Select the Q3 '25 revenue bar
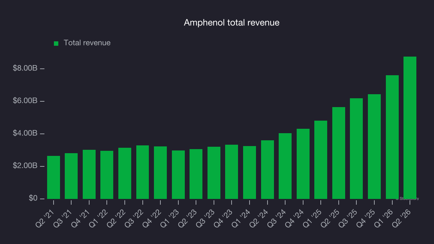The height and width of the screenshot is (244, 434). coord(356,148)
